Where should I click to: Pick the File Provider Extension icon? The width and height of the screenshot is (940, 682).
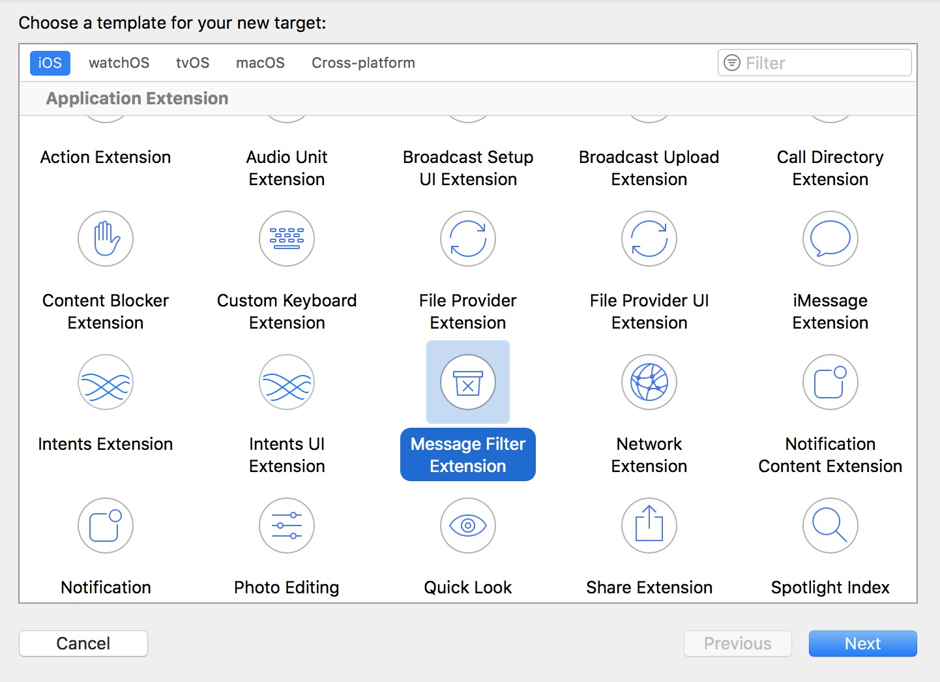468,239
